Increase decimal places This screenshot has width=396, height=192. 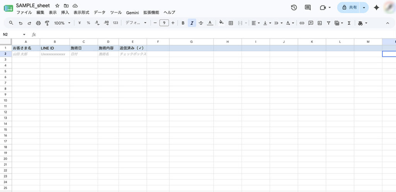pos(106,23)
